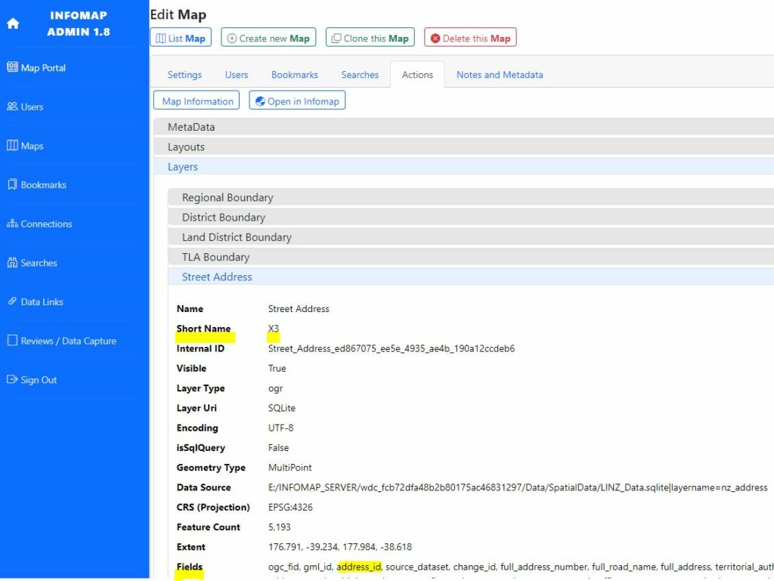Open Bookmarks in the left sidebar
774x581 pixels.
36,185
